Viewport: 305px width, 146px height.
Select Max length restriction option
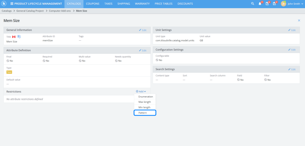pyautogui.click(x=145, y=102)
